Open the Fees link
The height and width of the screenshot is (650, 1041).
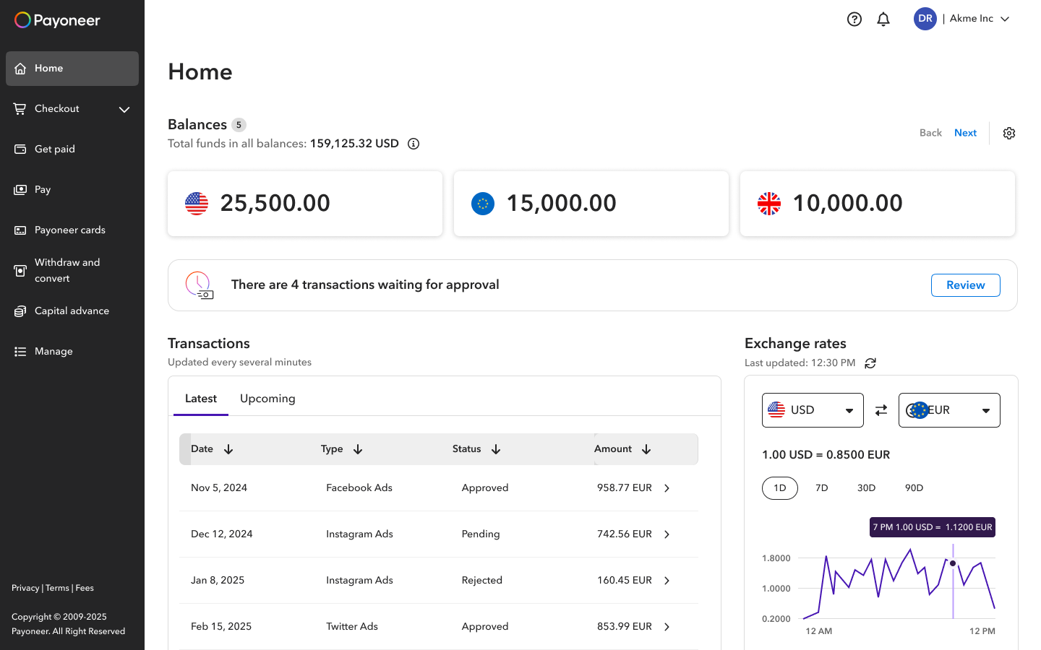(x=85, y=588)
